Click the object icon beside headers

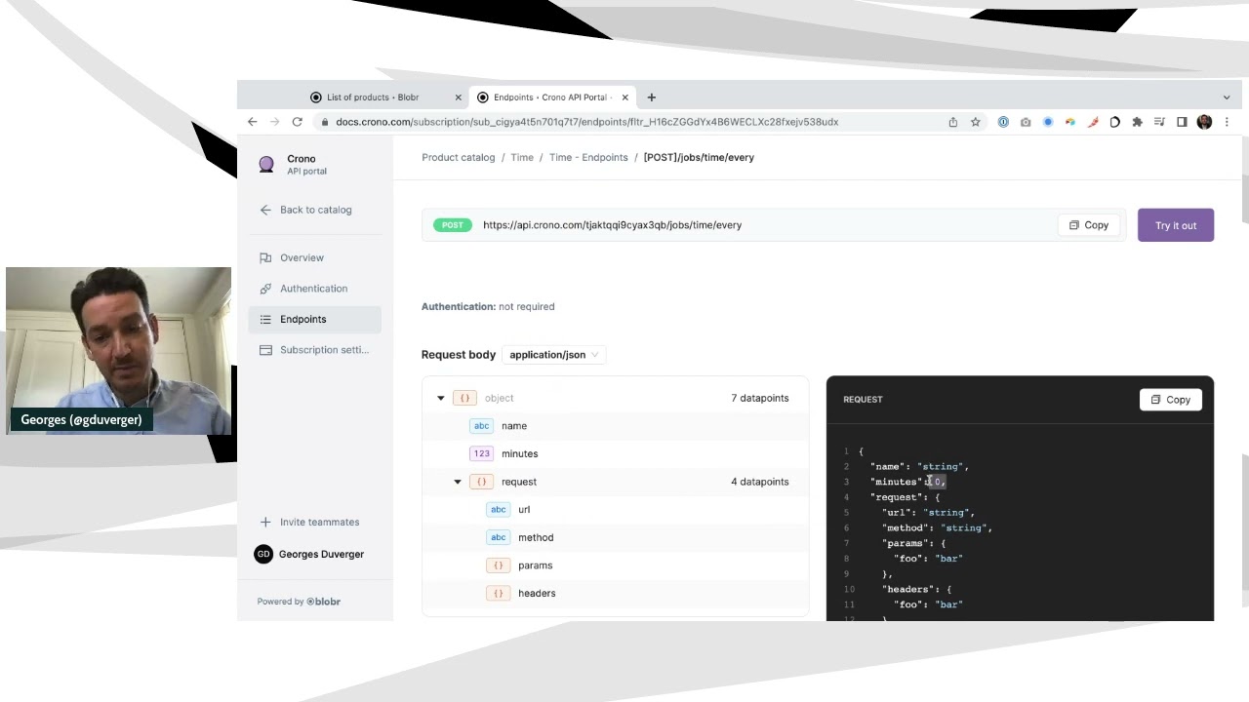[x=499, y=593]
